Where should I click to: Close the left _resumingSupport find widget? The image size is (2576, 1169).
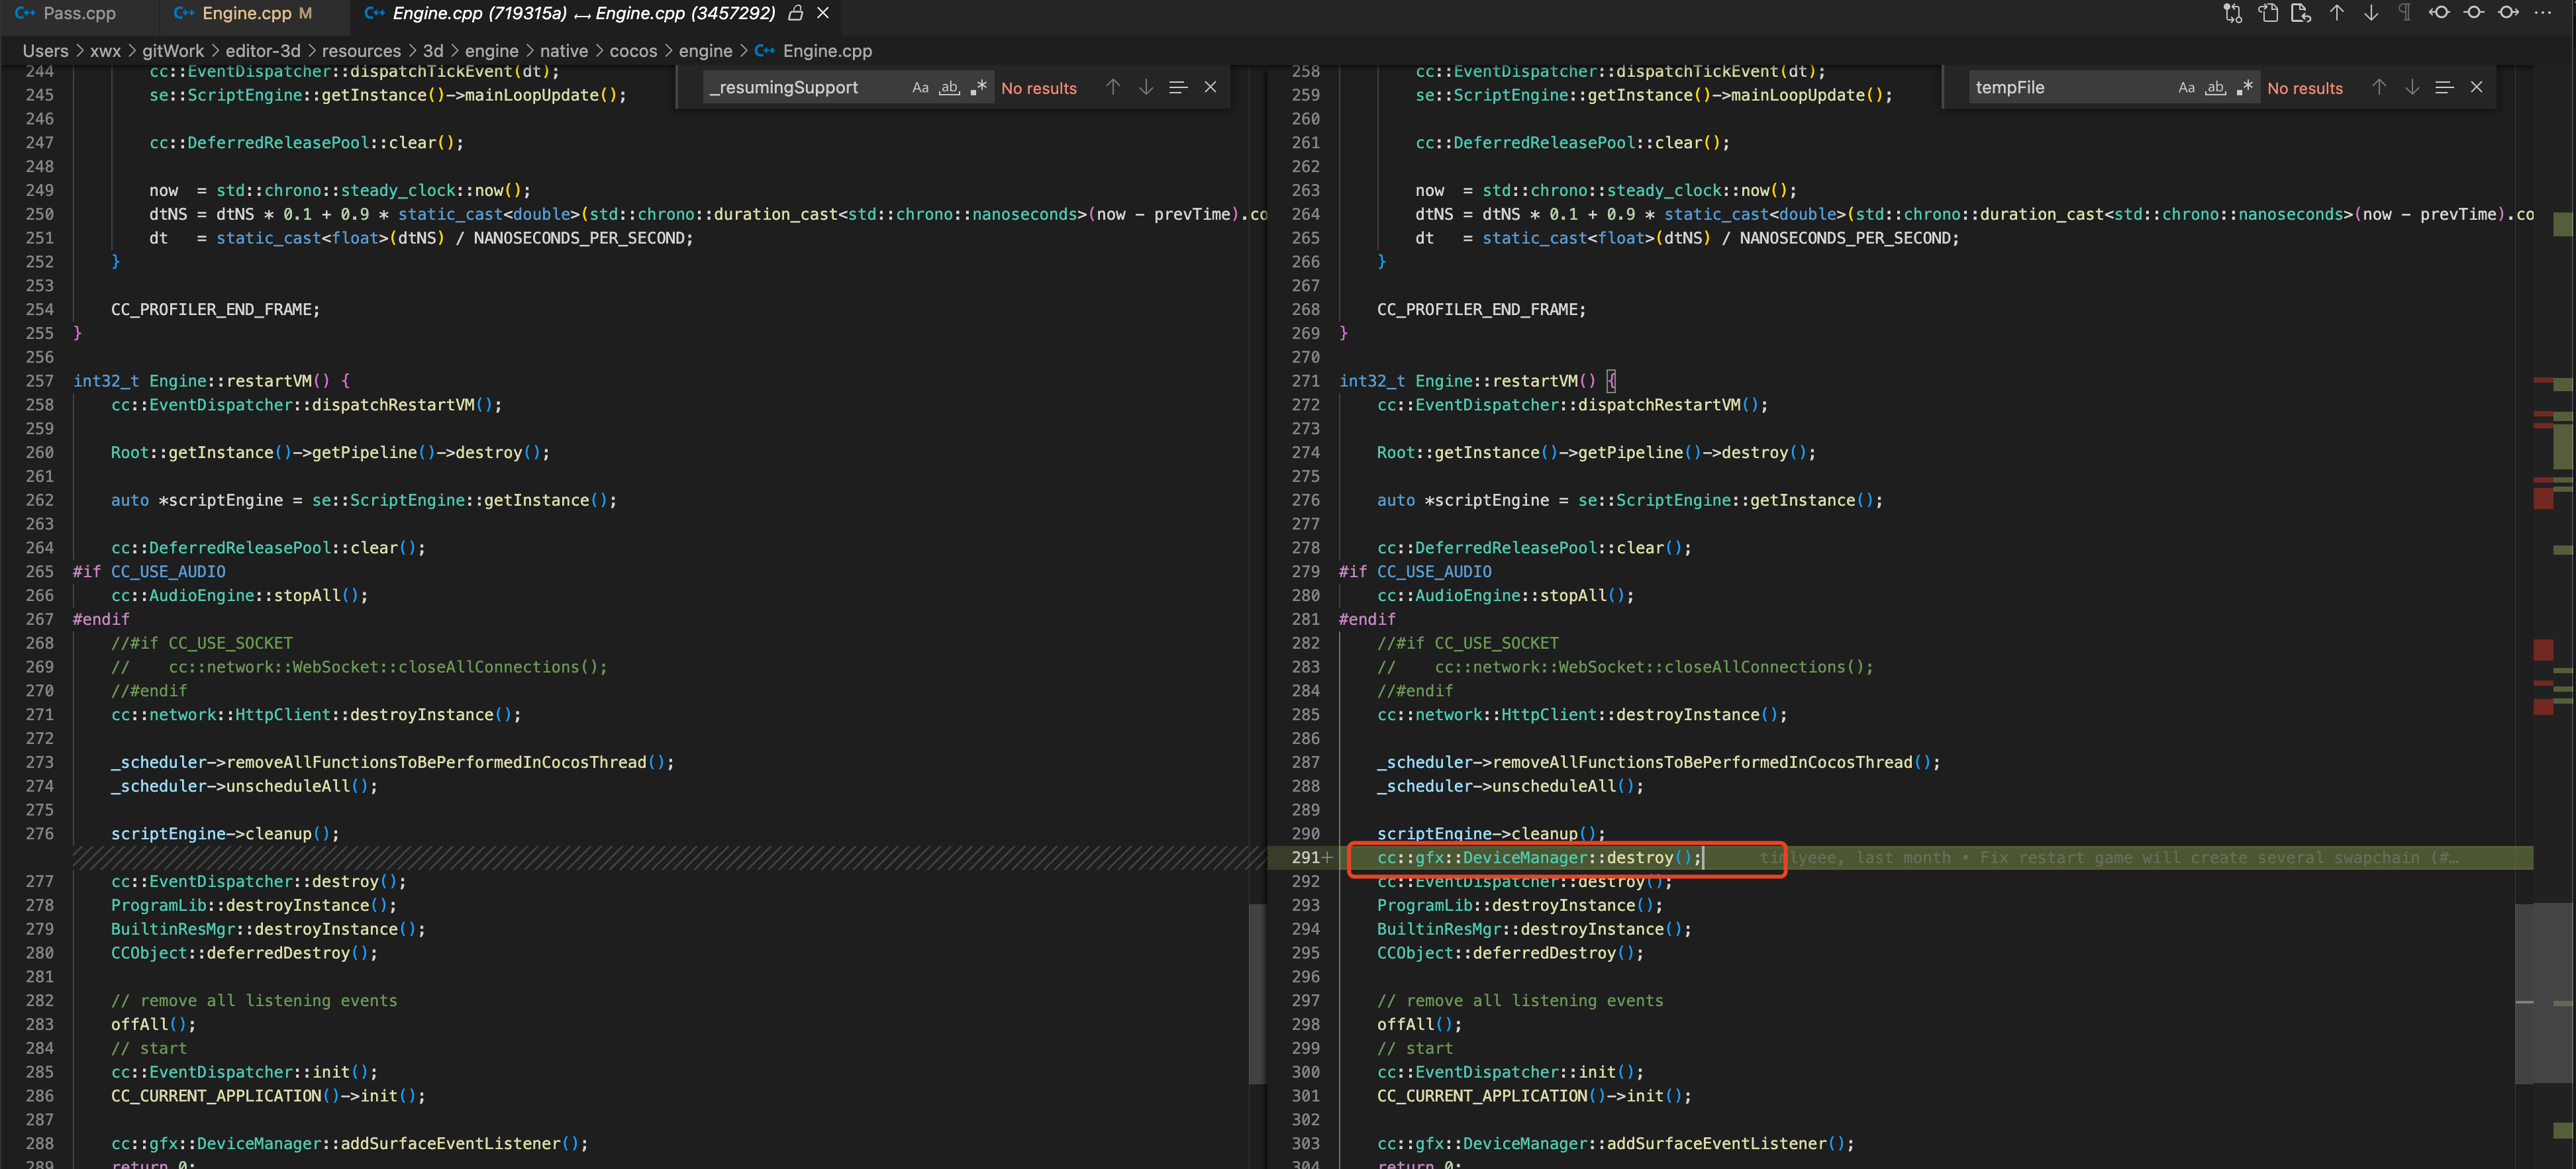click(1210, 88)
